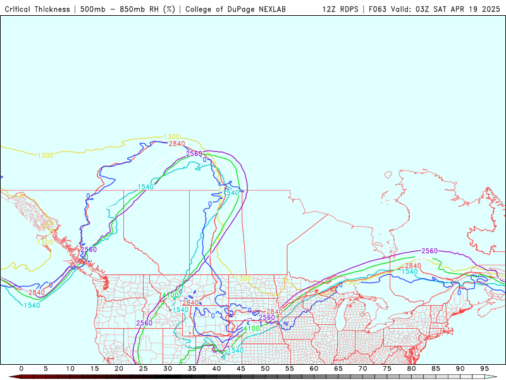Click color bar tick label 0
Viewport: 506px width, 380px height.
click(22, 369)
